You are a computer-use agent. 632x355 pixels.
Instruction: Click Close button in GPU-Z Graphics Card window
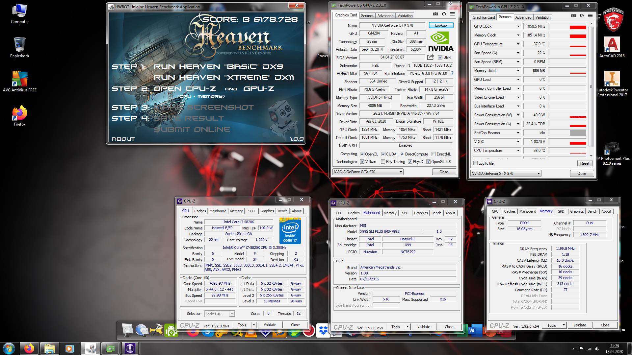[x=444, y=172]
